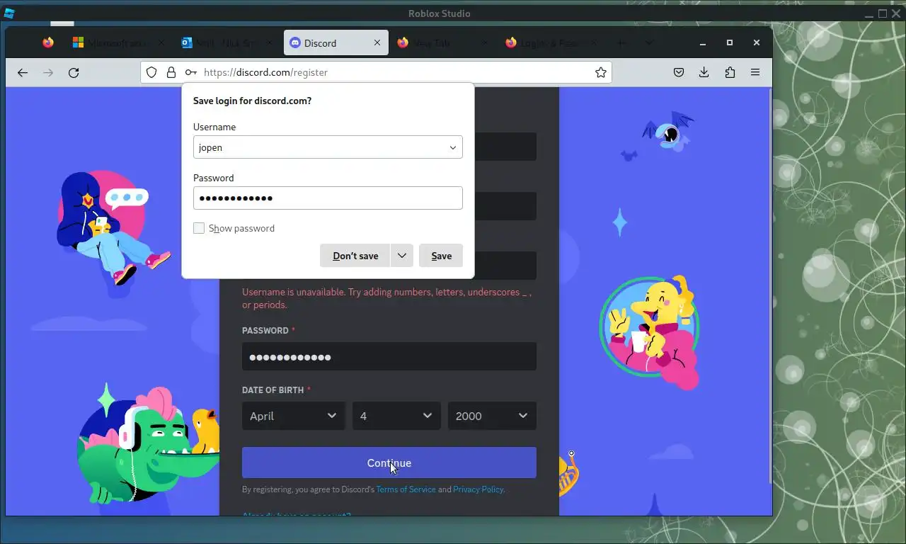Switch to the Microsoft account tab
906x544 pixels.
[120, 43]
